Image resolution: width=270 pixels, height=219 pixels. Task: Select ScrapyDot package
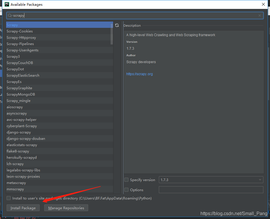(59, 69)
